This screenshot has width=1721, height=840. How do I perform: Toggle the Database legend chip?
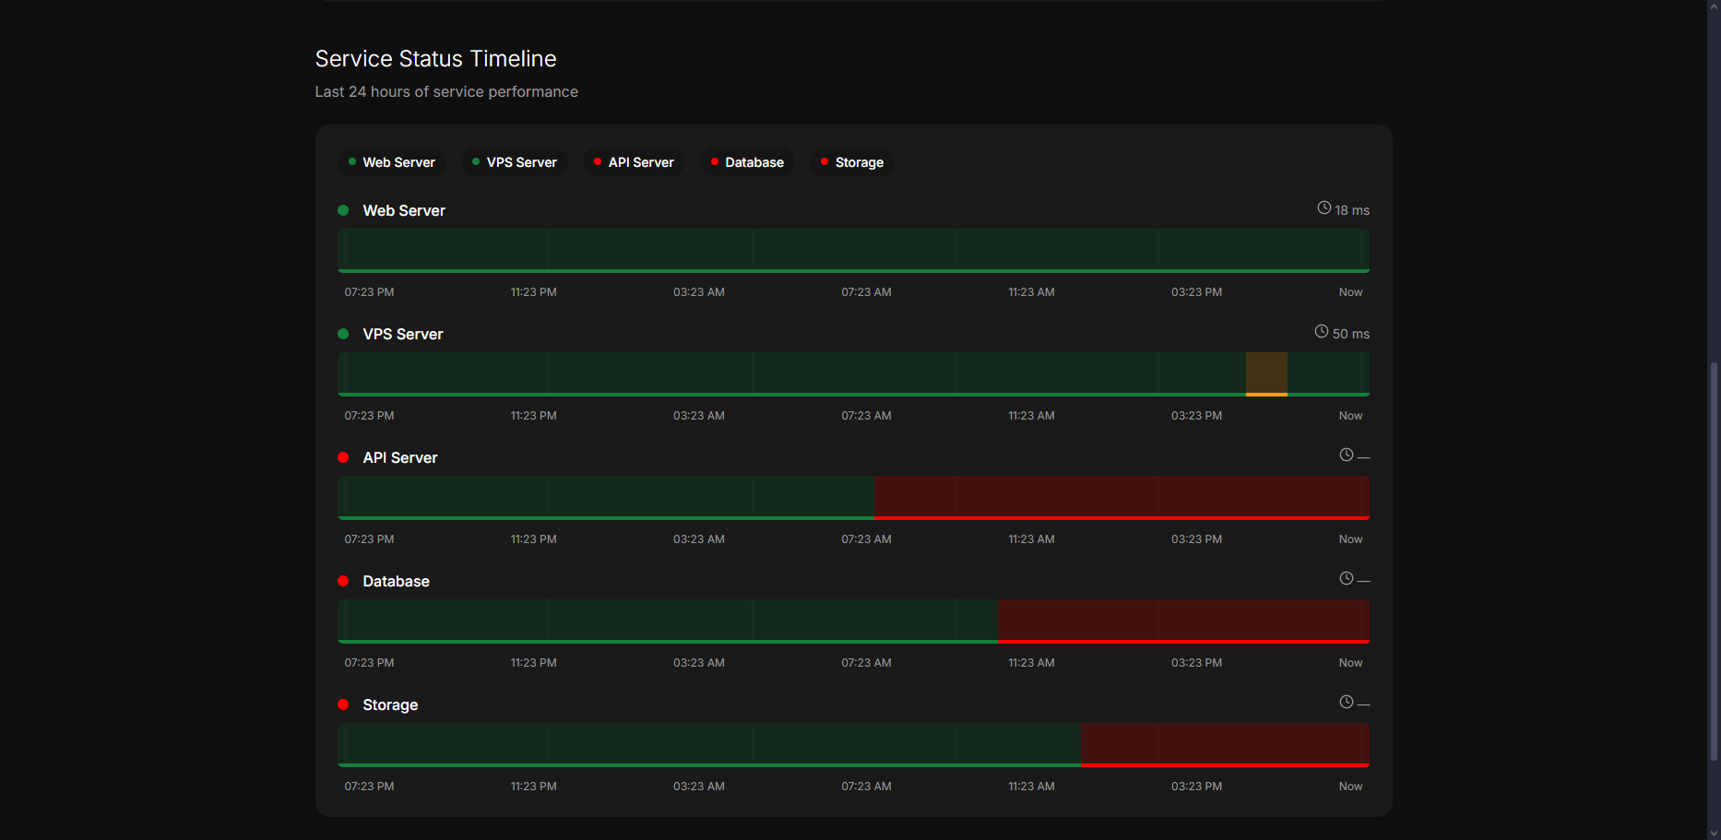pyautogui.click(x=747, y=162)
